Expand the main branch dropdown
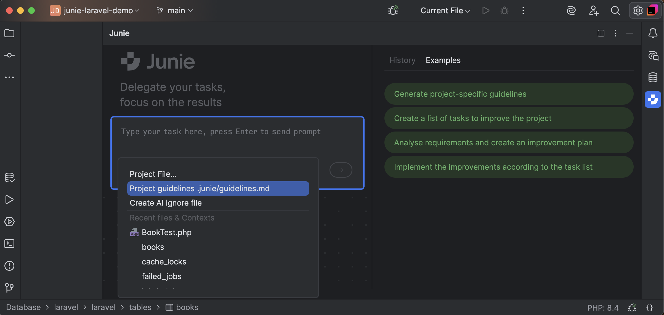 click(174, 11)
